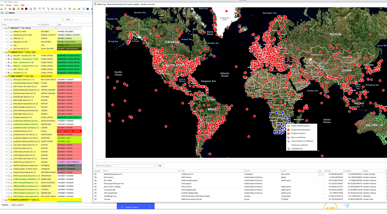Check the FlyTampa Libraries checkbox
The image size is (387, 214).
[x=9, y=117]
